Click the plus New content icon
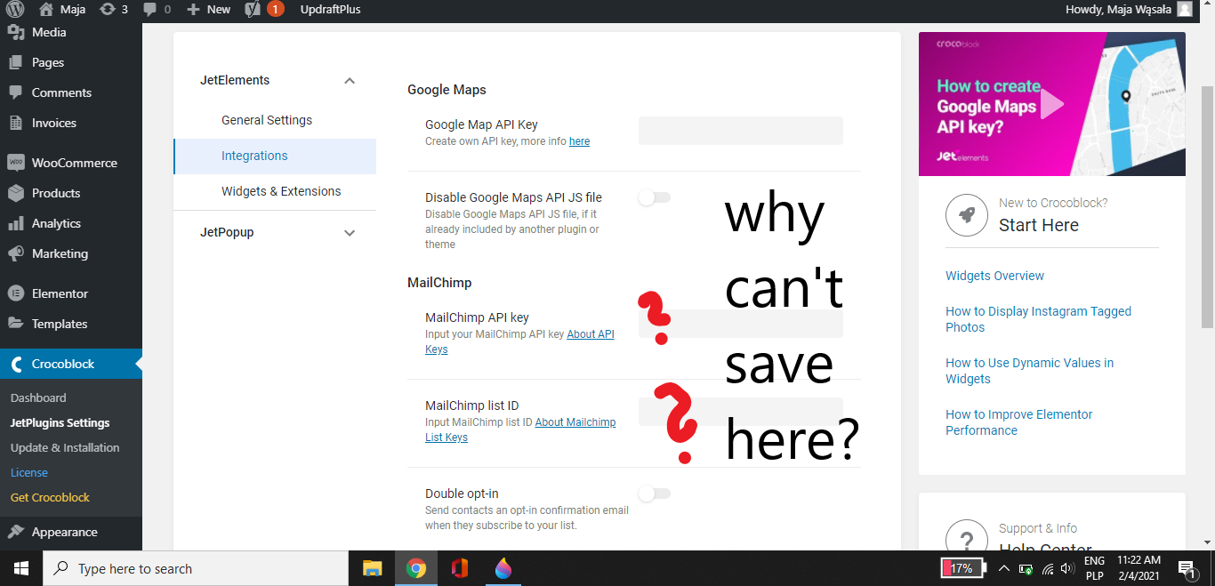Image resolution: width=1215 pixels, height=586 pixels. click(x=193, y=9)
